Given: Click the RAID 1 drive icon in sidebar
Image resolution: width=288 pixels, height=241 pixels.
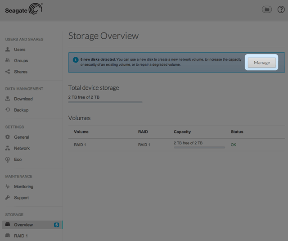Looking at the screenshot, I should 8,235.
